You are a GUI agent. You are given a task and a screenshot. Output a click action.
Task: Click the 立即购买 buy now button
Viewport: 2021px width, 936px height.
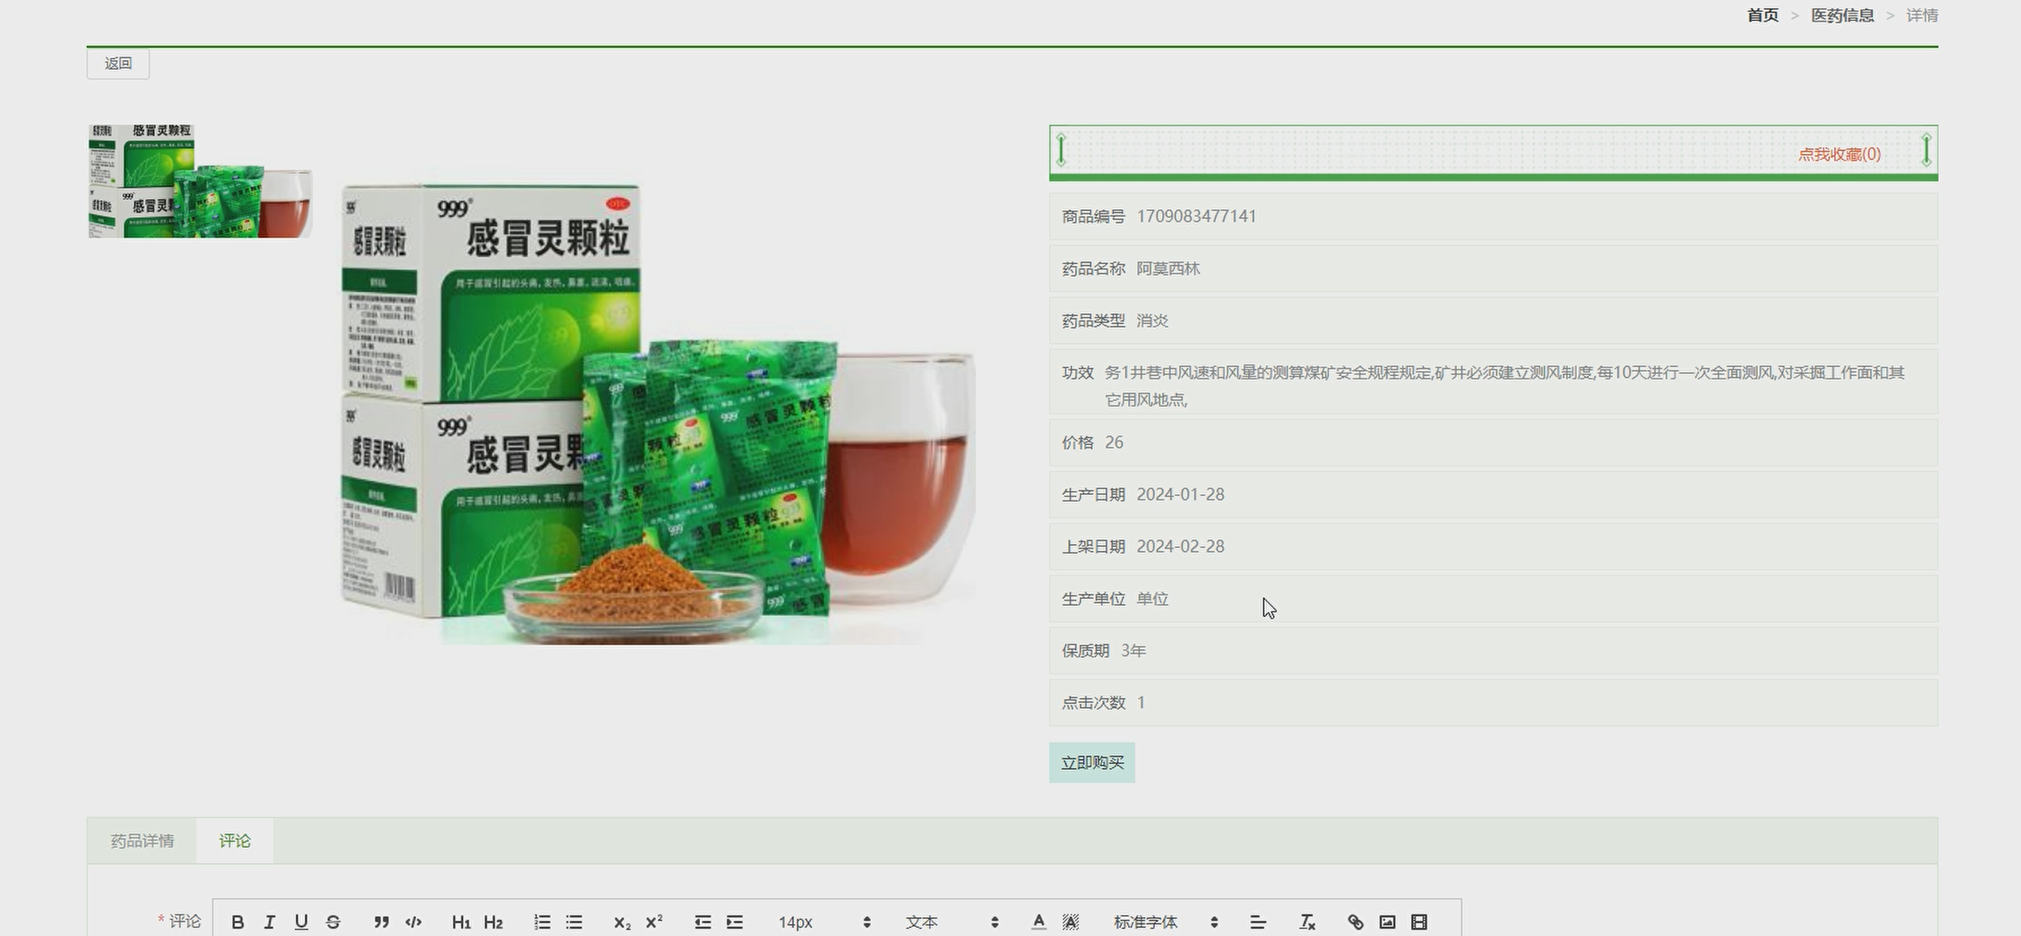[x=1092, y=763]
